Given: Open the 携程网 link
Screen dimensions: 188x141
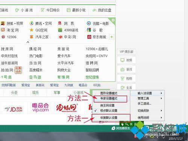Looking at the screenshot, I should (35, 49).
